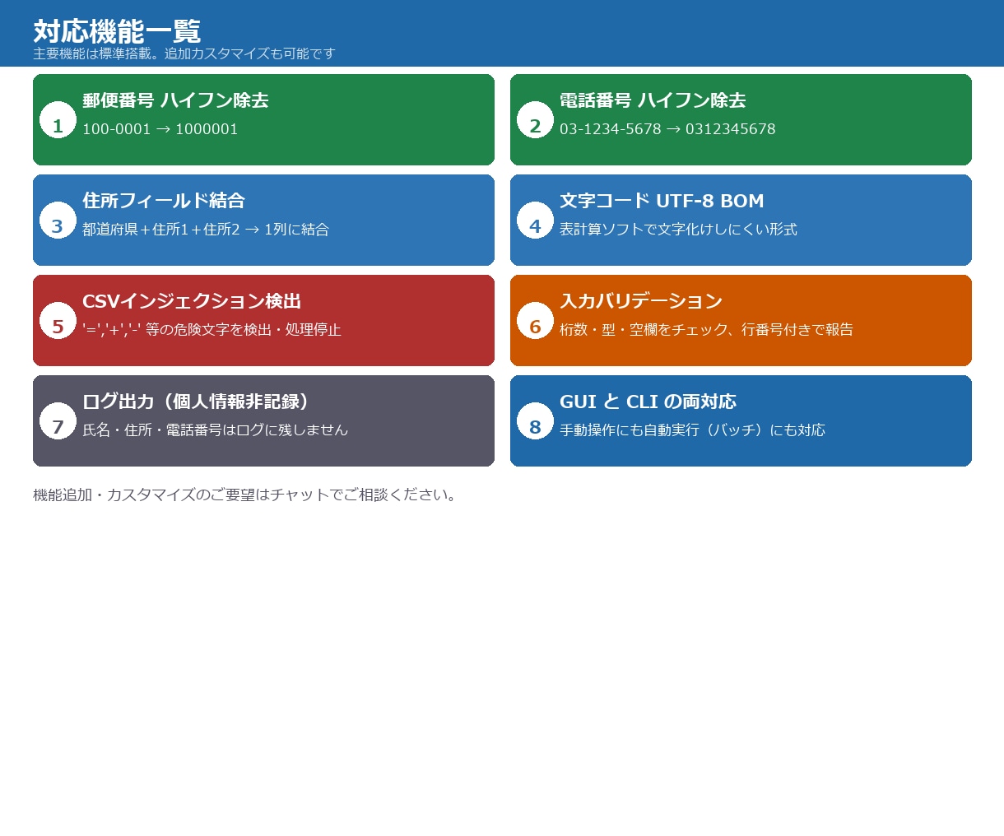This screenshot has height=836, width=1004.
Task: Click the number 3 circle badge
Action: [58, 221]
